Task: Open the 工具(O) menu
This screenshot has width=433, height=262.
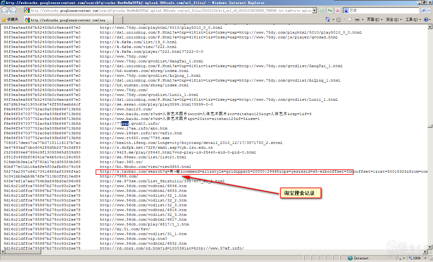Action: click(x=413, y=19)
